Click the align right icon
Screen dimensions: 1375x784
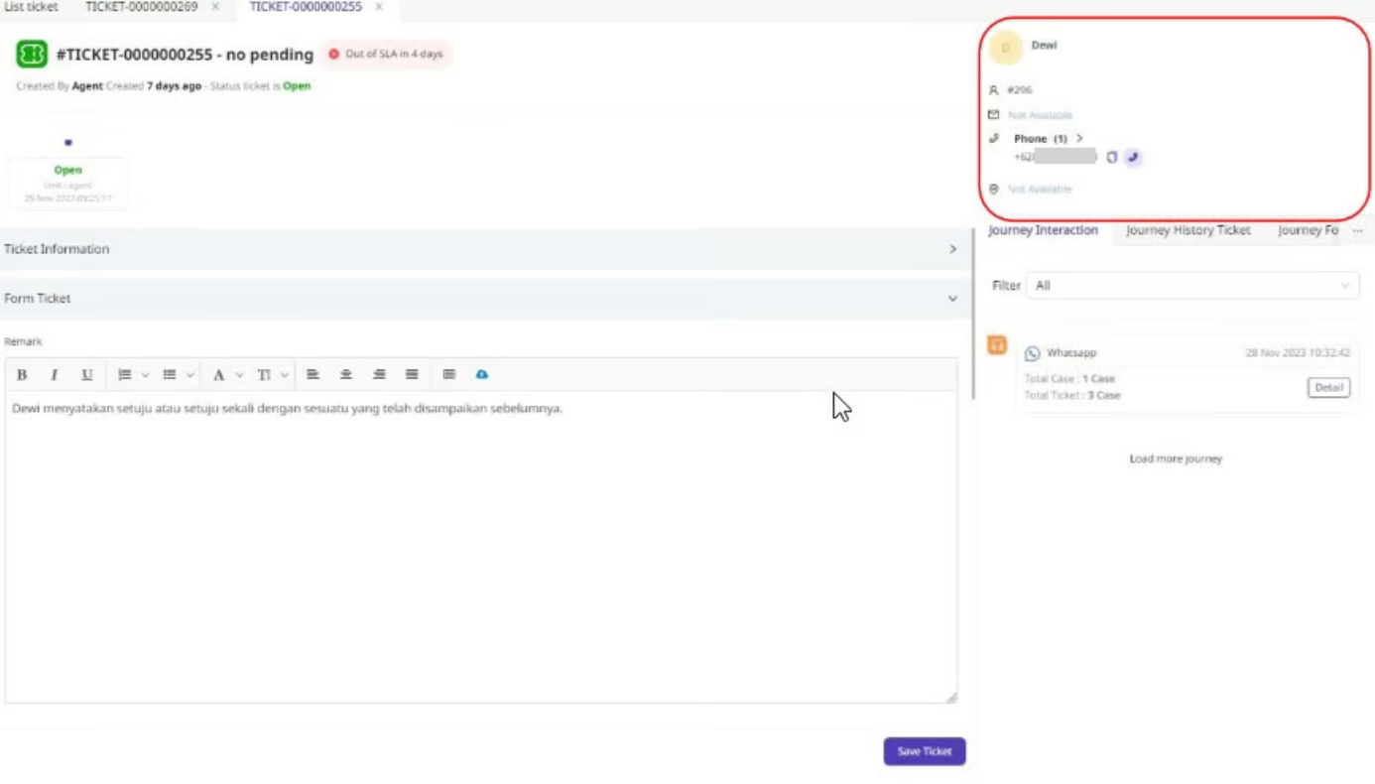pyautogui.click(x=379, y=375)
